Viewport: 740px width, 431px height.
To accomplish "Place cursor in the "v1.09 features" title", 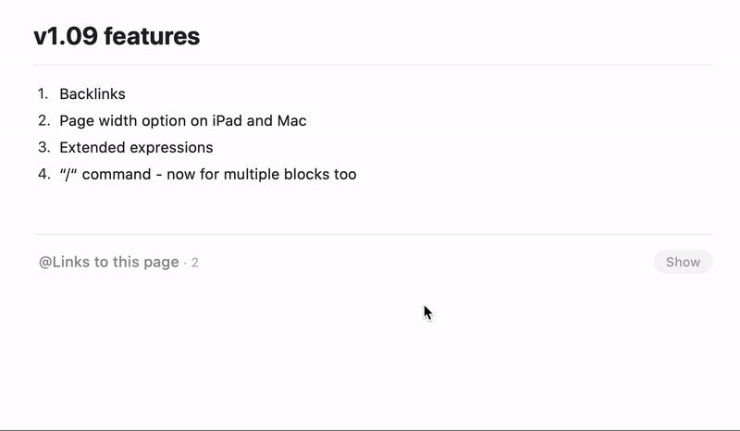I will (x=117, y=36).
